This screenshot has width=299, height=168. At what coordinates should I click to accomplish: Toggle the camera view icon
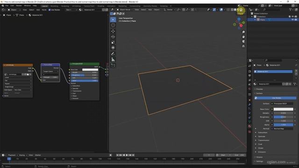(243, 42)
